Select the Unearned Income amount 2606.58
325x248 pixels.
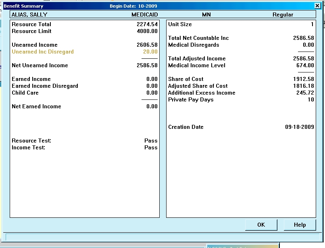coord(147,45)
